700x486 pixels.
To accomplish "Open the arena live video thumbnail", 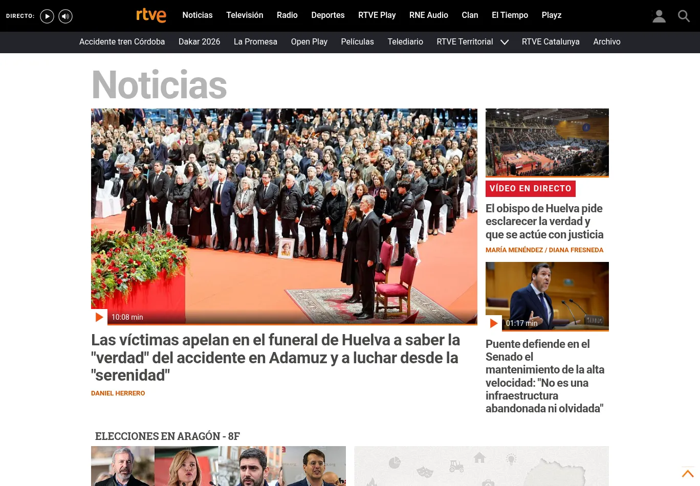I will tap(547, 142).
